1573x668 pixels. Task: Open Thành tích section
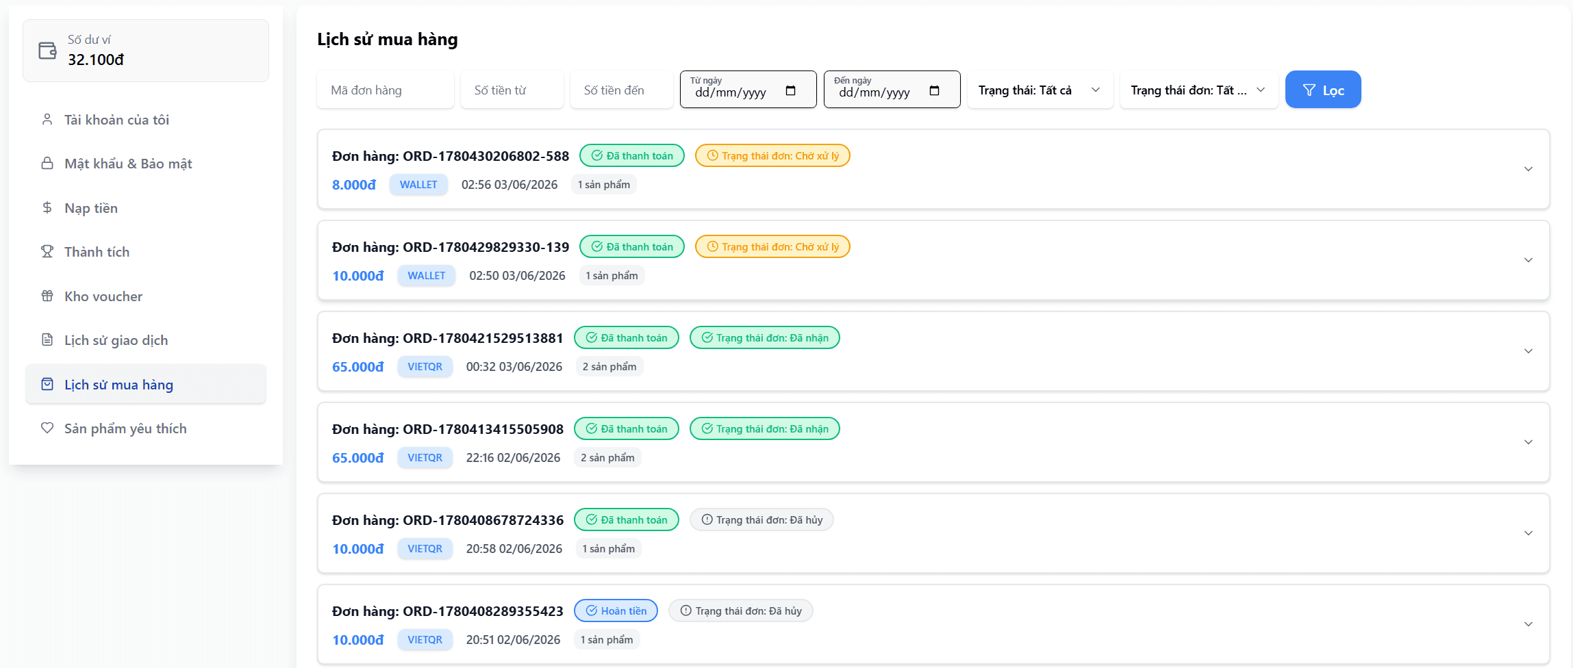[146, 252]
